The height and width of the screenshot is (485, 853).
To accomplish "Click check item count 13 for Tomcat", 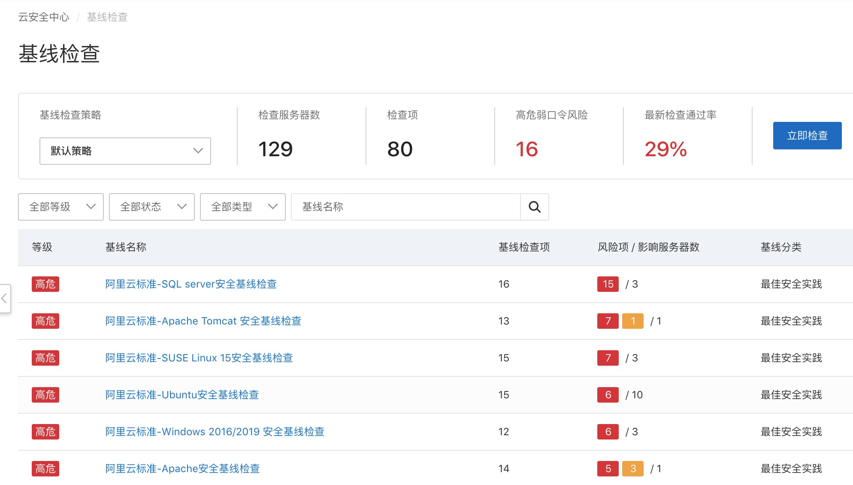I will pyautogui.click(x=504, y=321).
